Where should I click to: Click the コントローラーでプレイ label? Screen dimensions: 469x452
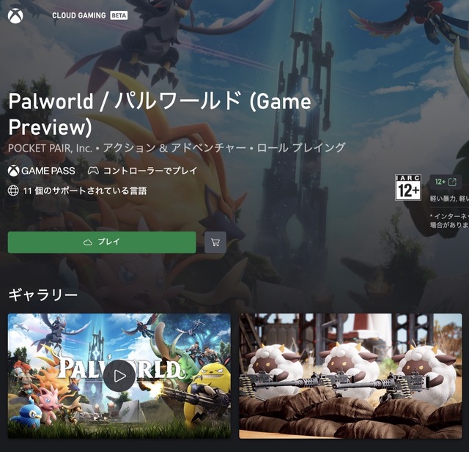tap(150, 171)
